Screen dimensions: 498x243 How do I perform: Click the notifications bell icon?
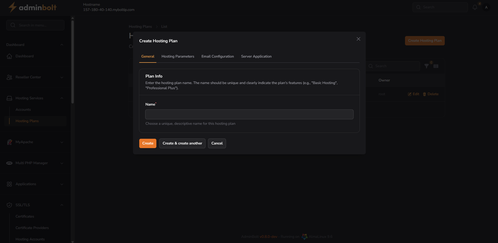pos(475,7)
